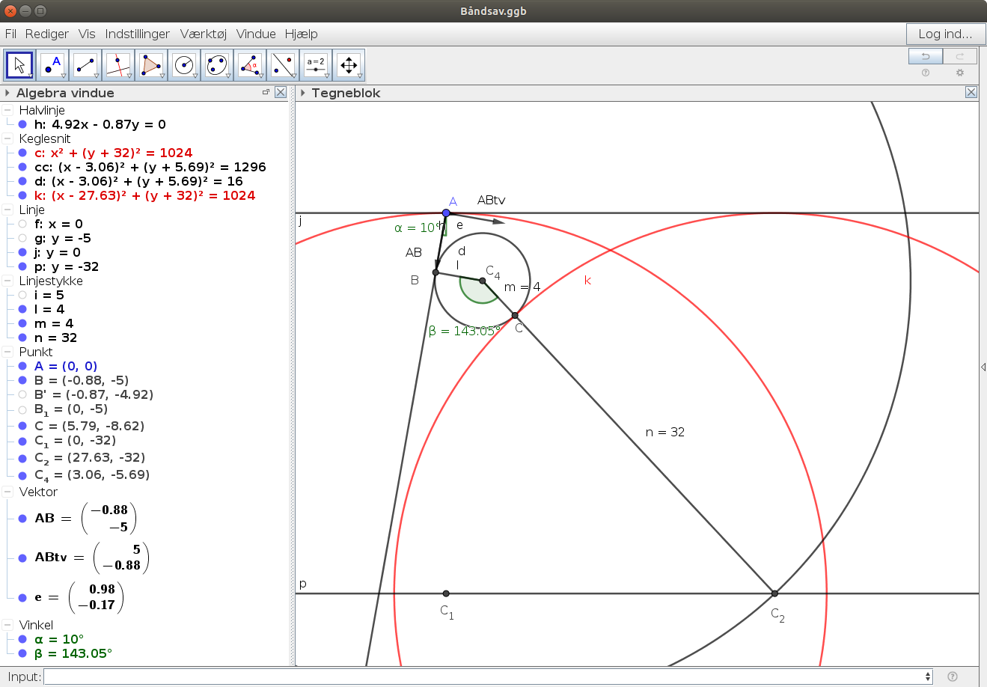Select the Circle with center tool
987x687 pixels.
point(184,66)
